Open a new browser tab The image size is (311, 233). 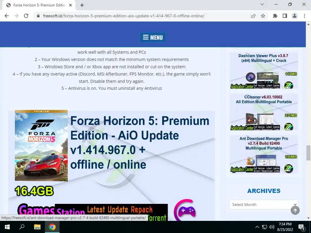click(x=82, y=5)
